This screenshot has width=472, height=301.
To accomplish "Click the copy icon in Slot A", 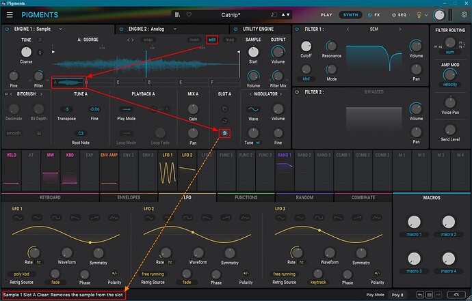I will pyautogui.click(x=225, y=108).
